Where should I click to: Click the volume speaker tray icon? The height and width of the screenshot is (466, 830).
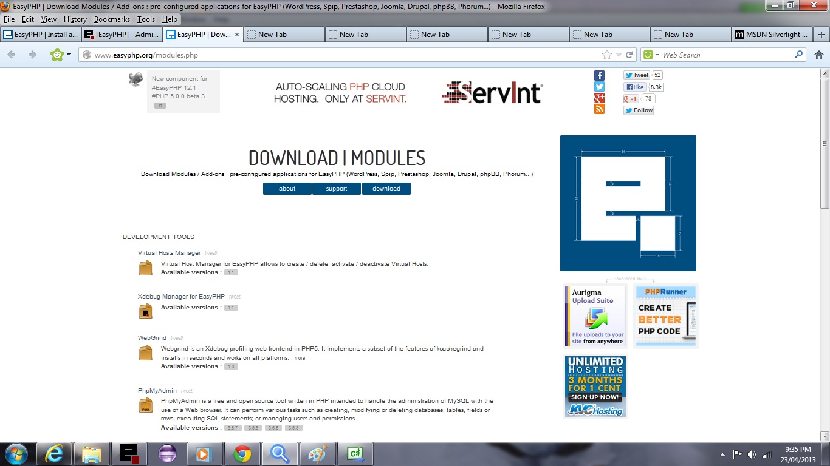click(x=752, y=454)
